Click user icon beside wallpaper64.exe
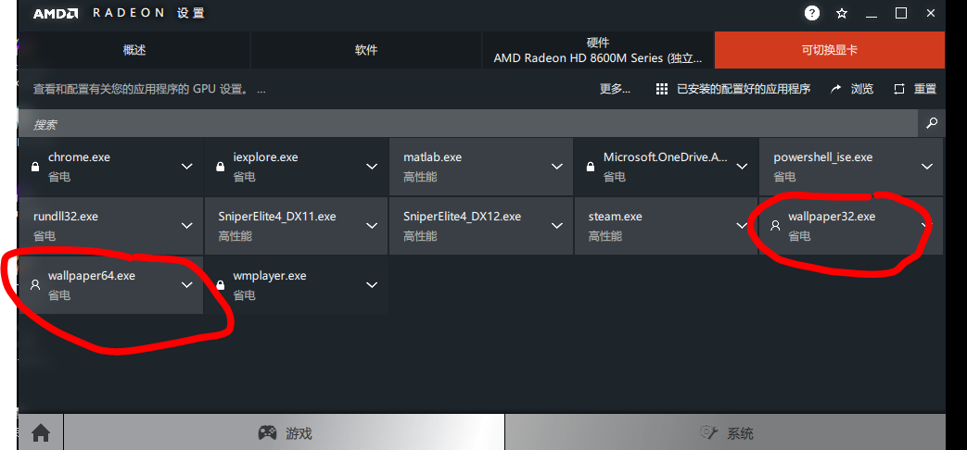The height and width of the screenshot is (450, 967). 35,285
